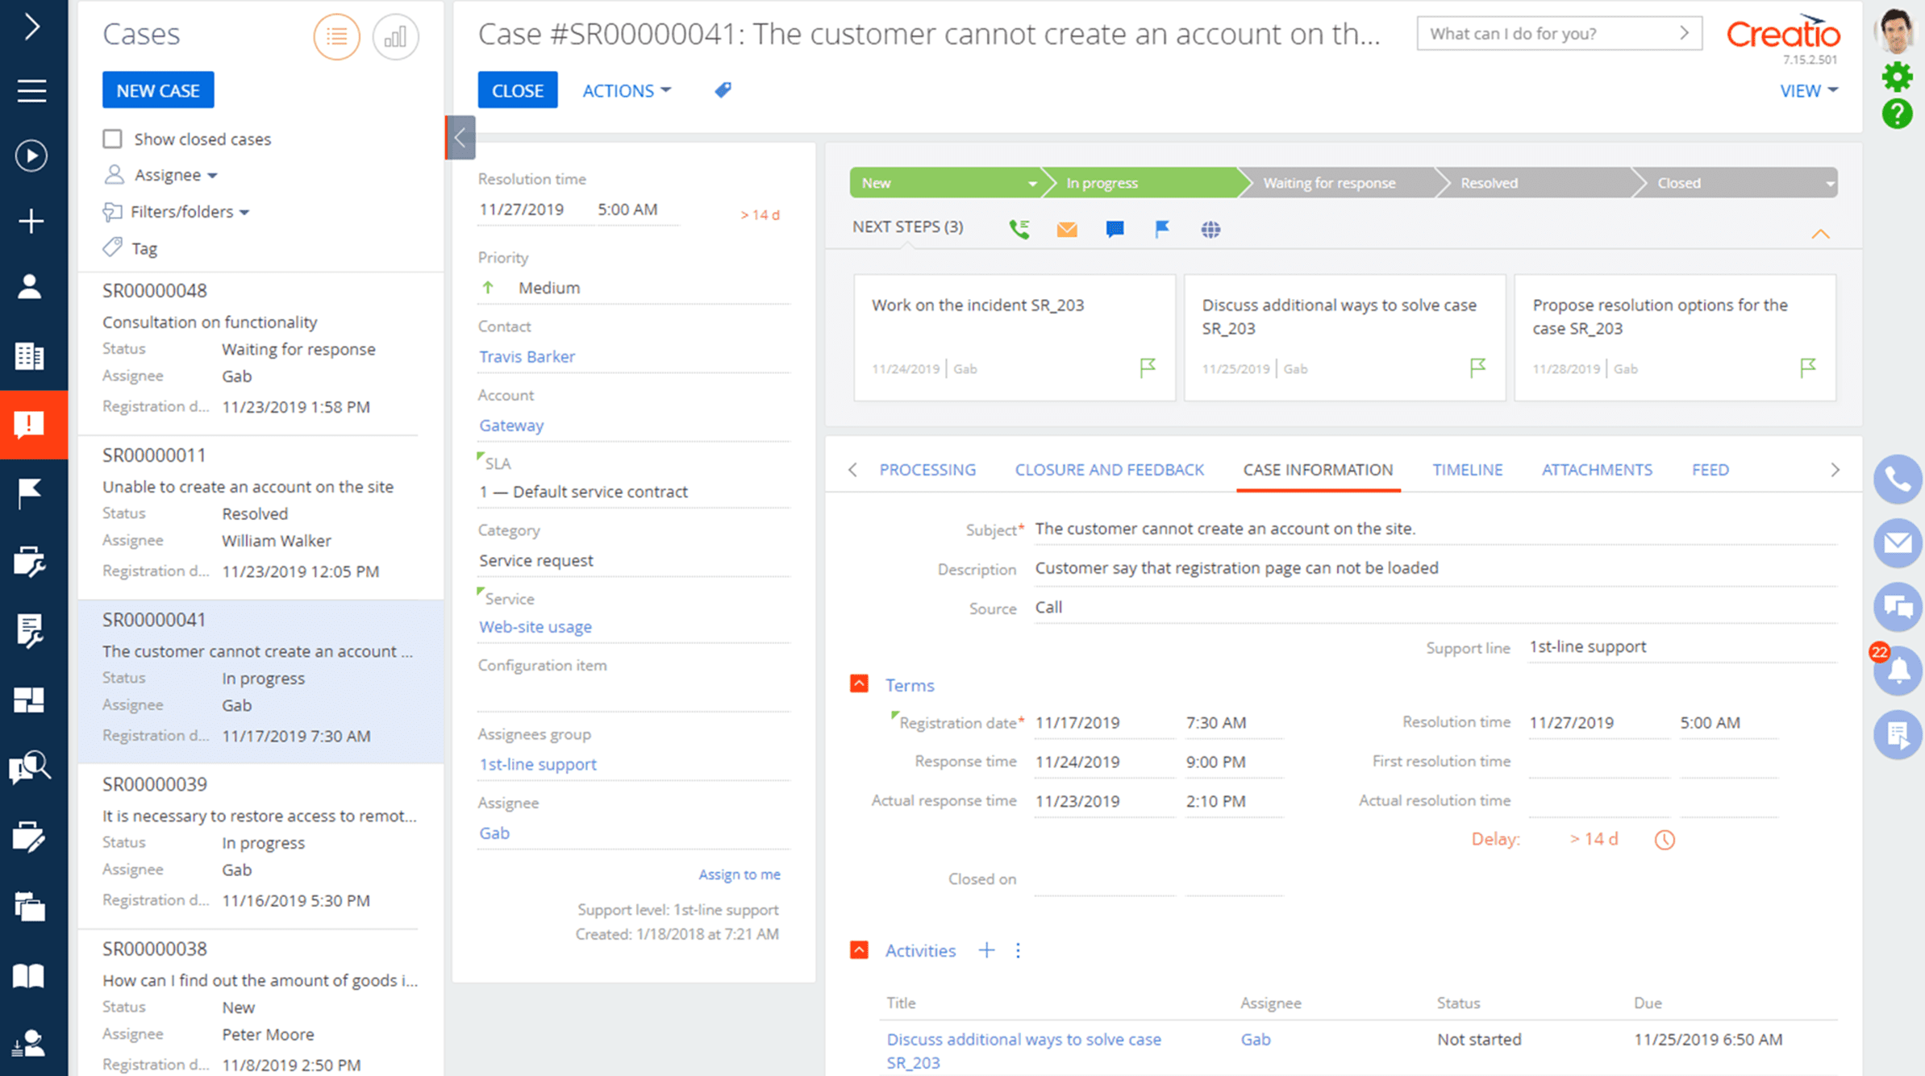The image size is (1925, 1076).
Task: Open the Cases exclamation icon
Action: (30, 424)
